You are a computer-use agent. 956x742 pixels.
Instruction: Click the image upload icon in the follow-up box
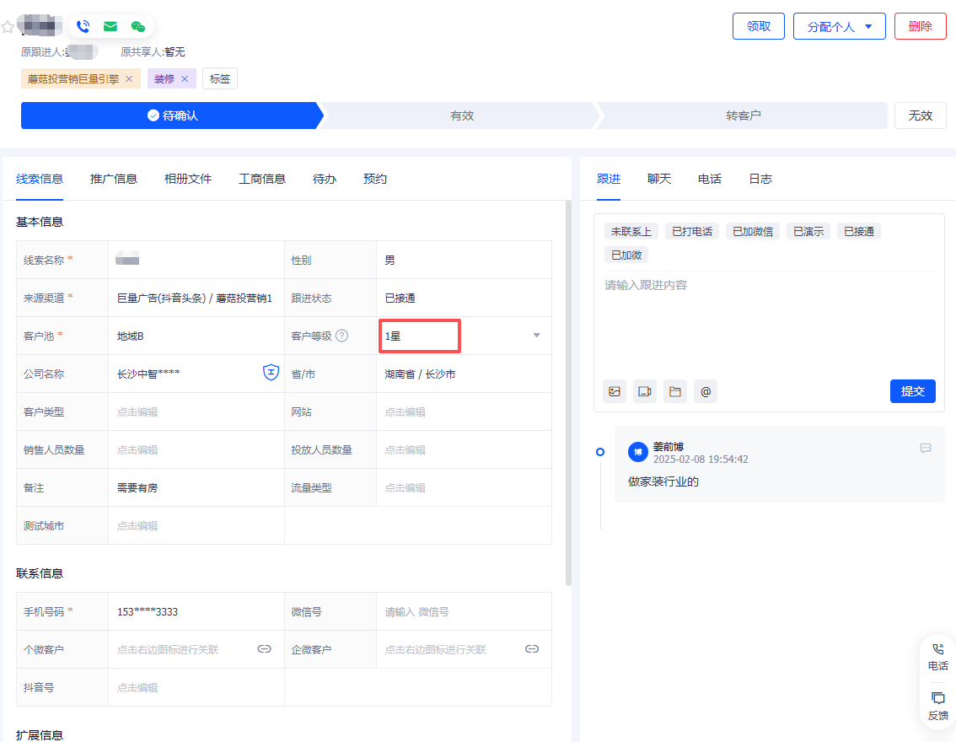(614, 390)
